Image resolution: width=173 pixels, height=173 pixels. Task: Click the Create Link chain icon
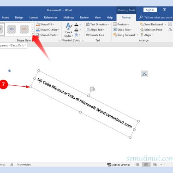tap(88, 35)
